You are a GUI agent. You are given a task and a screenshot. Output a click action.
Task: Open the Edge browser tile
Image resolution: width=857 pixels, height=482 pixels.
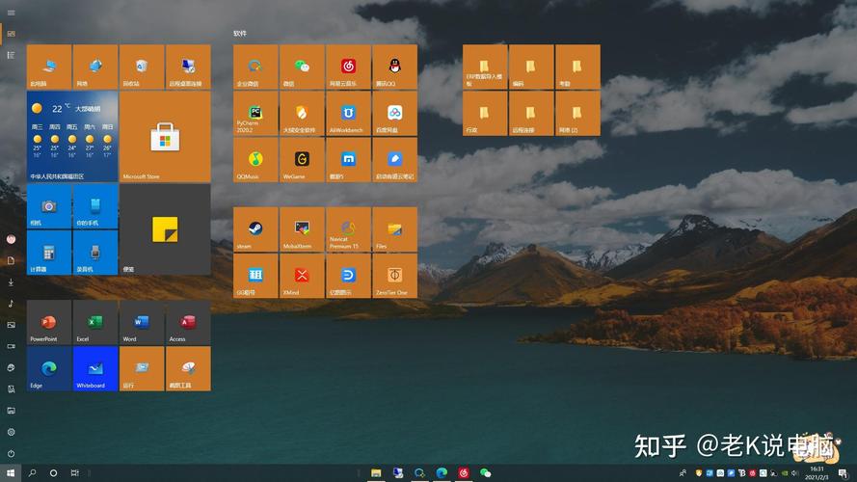click(49, 369)
